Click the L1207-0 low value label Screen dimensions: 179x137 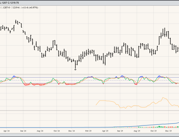pos(6,8)
